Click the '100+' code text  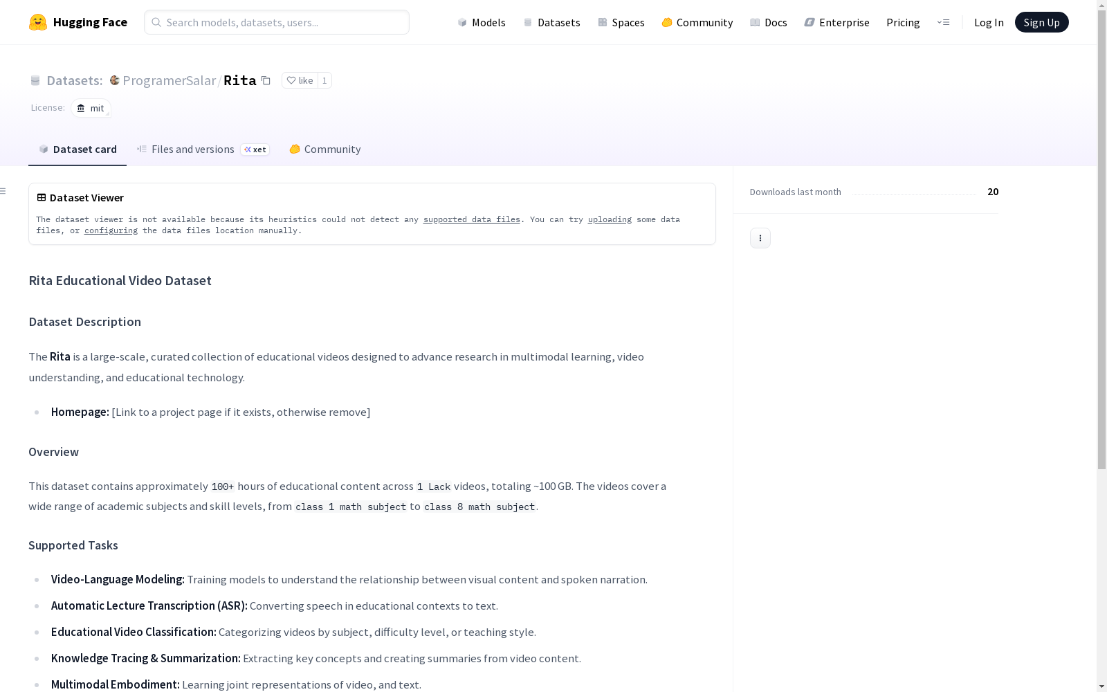click(223, 486)
